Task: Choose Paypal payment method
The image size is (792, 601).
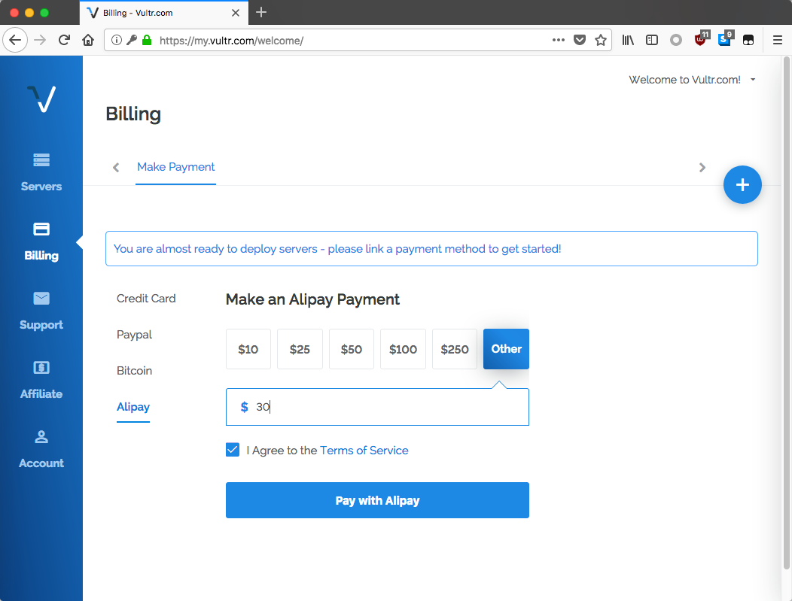Action: (134, 335)
